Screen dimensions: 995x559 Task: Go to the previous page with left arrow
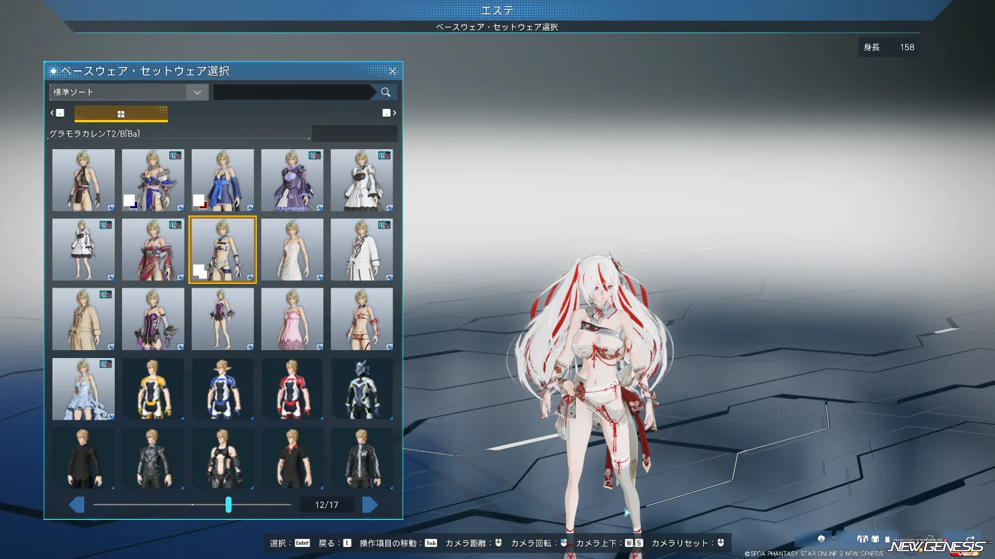77,505
